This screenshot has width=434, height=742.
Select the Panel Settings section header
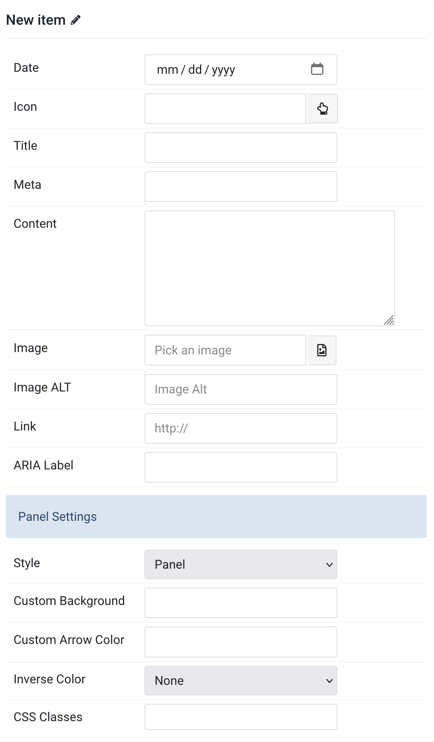[x=216, y=517]
